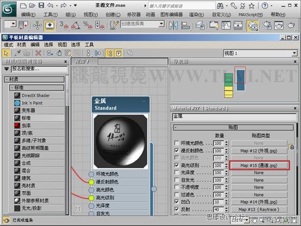Click the binoculars search icon

[x=220, y=6]
